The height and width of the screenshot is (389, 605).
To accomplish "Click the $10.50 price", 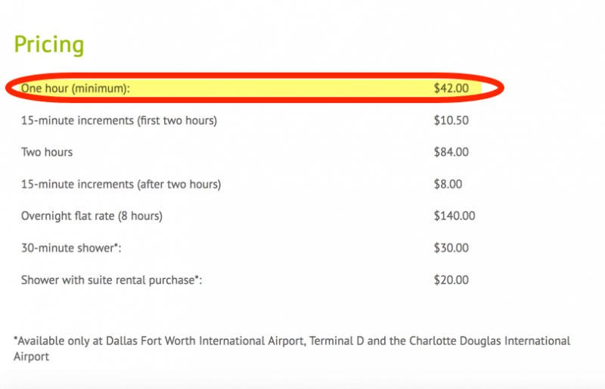I will click(451, 120).
